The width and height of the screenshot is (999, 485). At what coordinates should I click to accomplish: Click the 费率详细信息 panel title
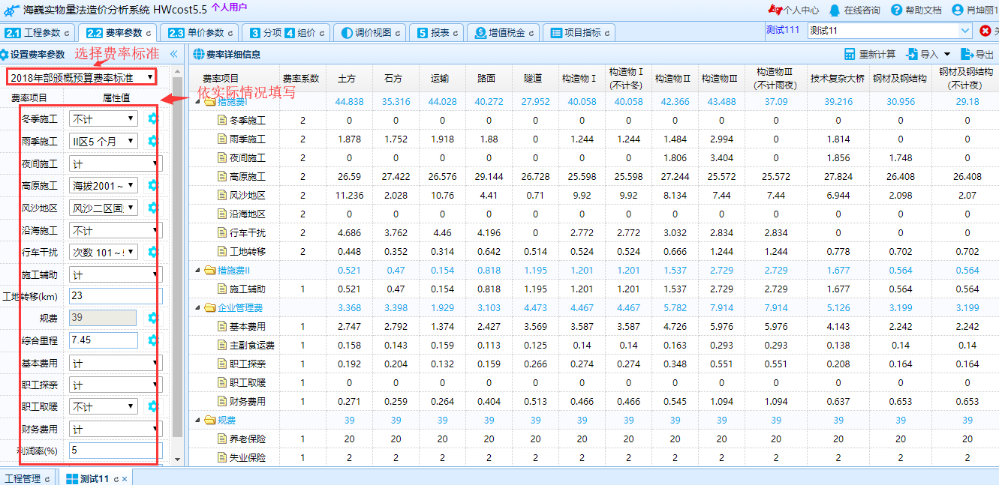coord(233,54)
